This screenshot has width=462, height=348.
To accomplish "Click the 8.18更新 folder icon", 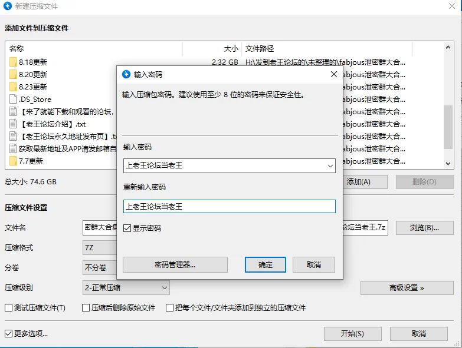I will [x=13, y=62].
